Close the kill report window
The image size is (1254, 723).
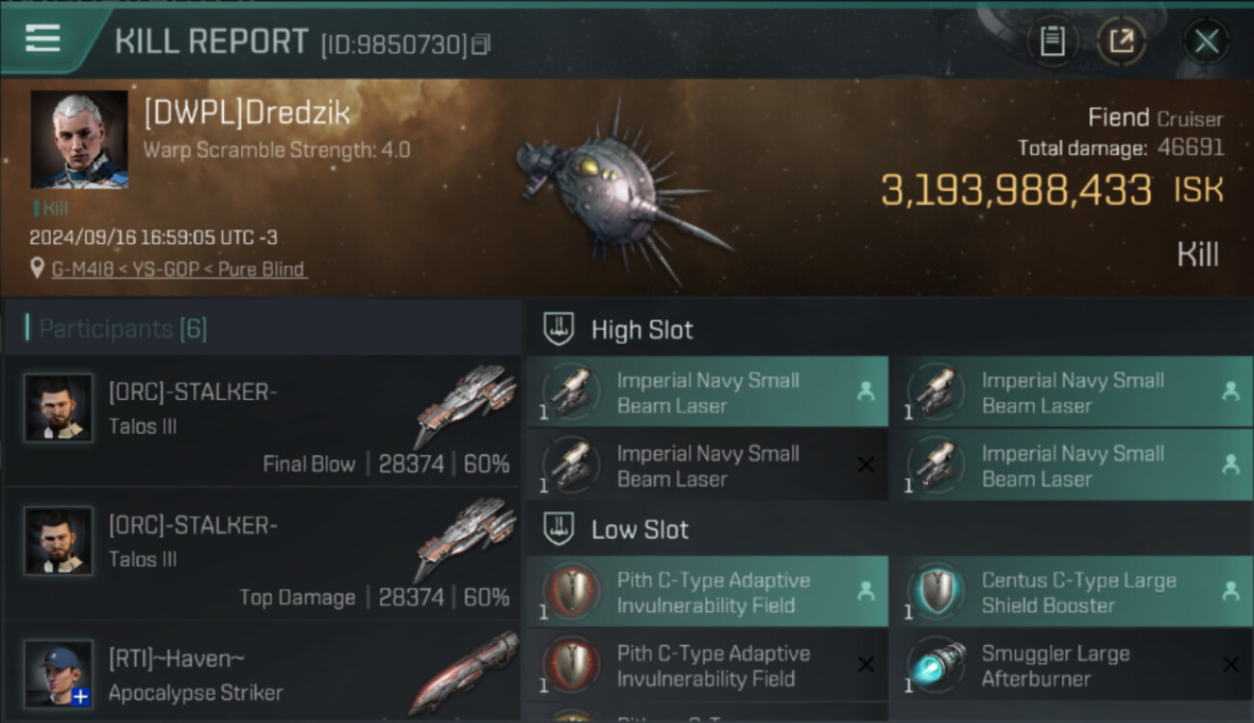(x=1206, y=41)
